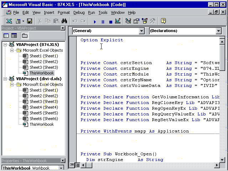Click the Redo arrow icon
The width and height of the screenshot is (228, 171).
pos(83,21)
